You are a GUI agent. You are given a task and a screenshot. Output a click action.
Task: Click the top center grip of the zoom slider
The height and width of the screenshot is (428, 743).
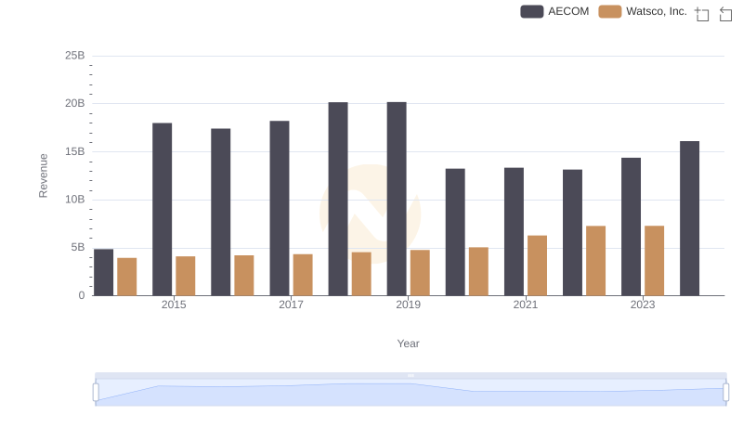click(411, 375)
